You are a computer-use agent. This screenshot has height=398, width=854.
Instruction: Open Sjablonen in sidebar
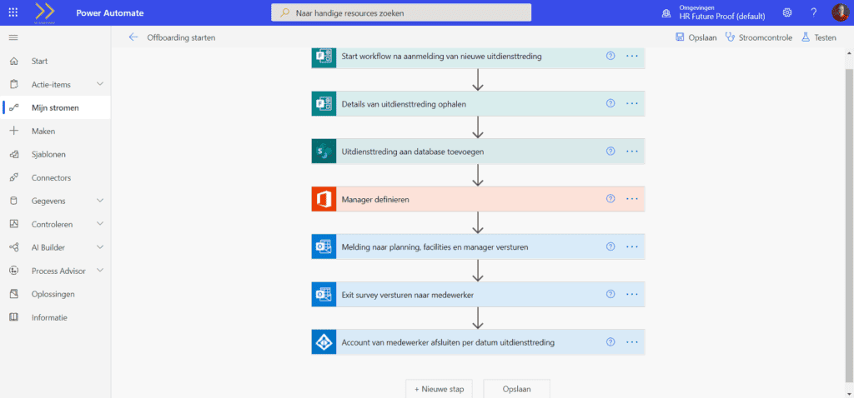click(x=56, y=154)
